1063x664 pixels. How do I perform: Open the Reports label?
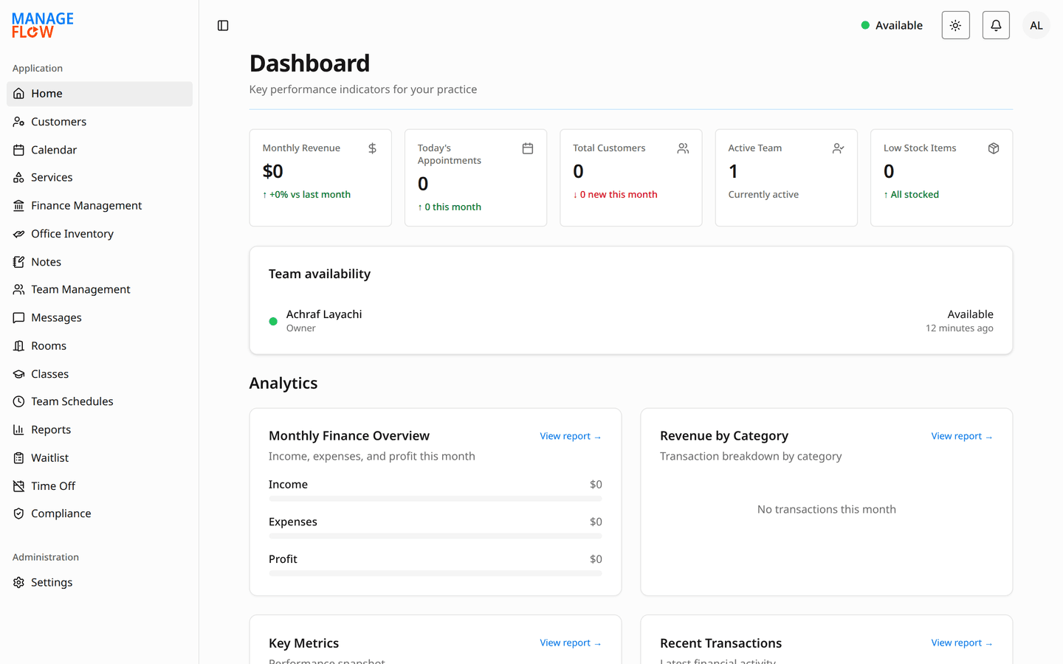click(x=51, y=429)
